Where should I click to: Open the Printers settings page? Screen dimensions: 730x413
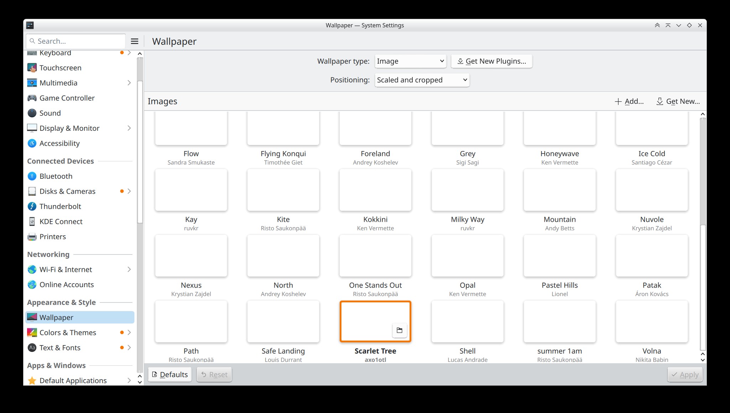pyautogui.click(x=80, y=236)
